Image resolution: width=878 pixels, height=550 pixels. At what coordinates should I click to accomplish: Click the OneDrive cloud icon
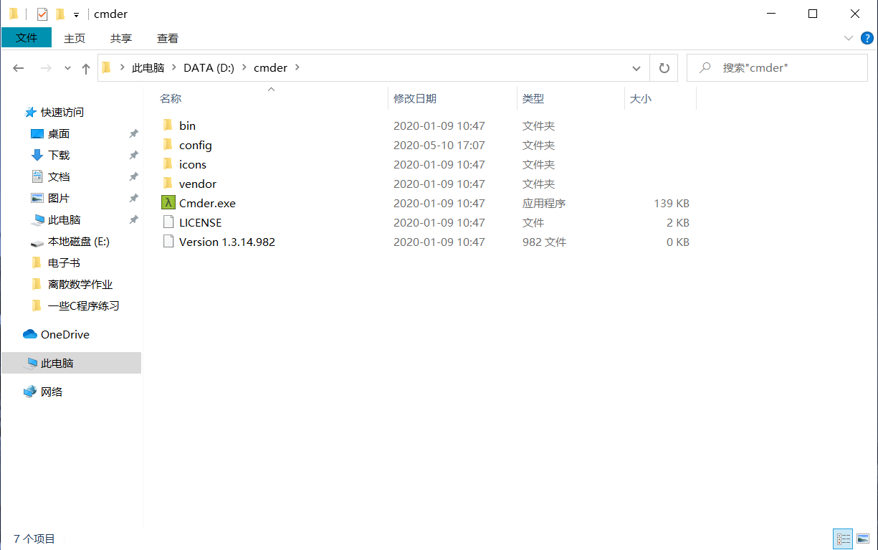pos(30,334)
